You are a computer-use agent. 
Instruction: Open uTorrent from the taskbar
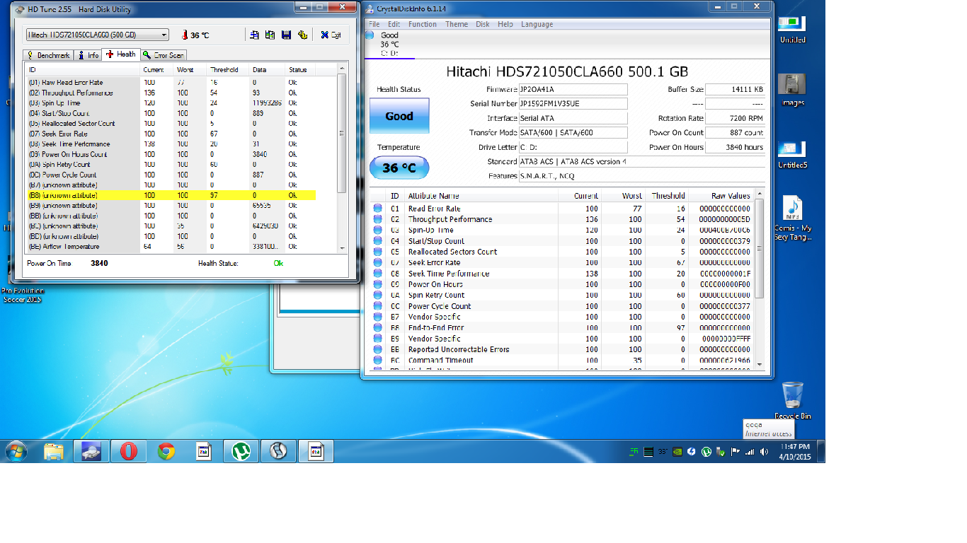(x=241, y=451)
